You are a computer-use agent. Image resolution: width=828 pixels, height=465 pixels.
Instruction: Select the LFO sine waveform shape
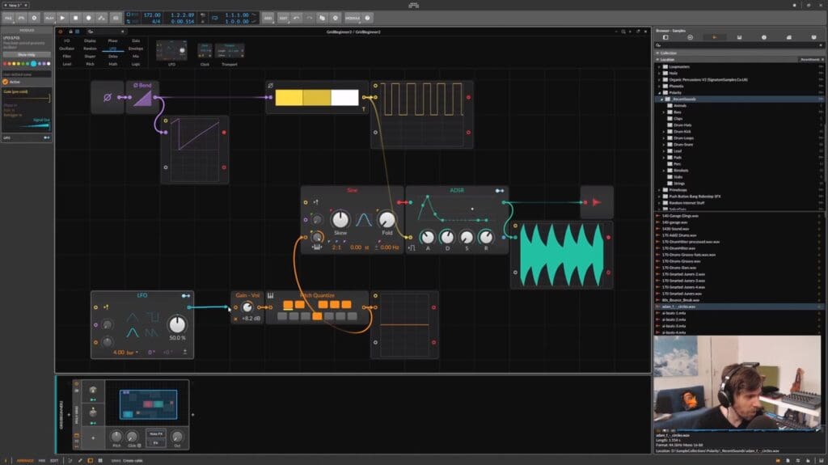click(132, 332)
